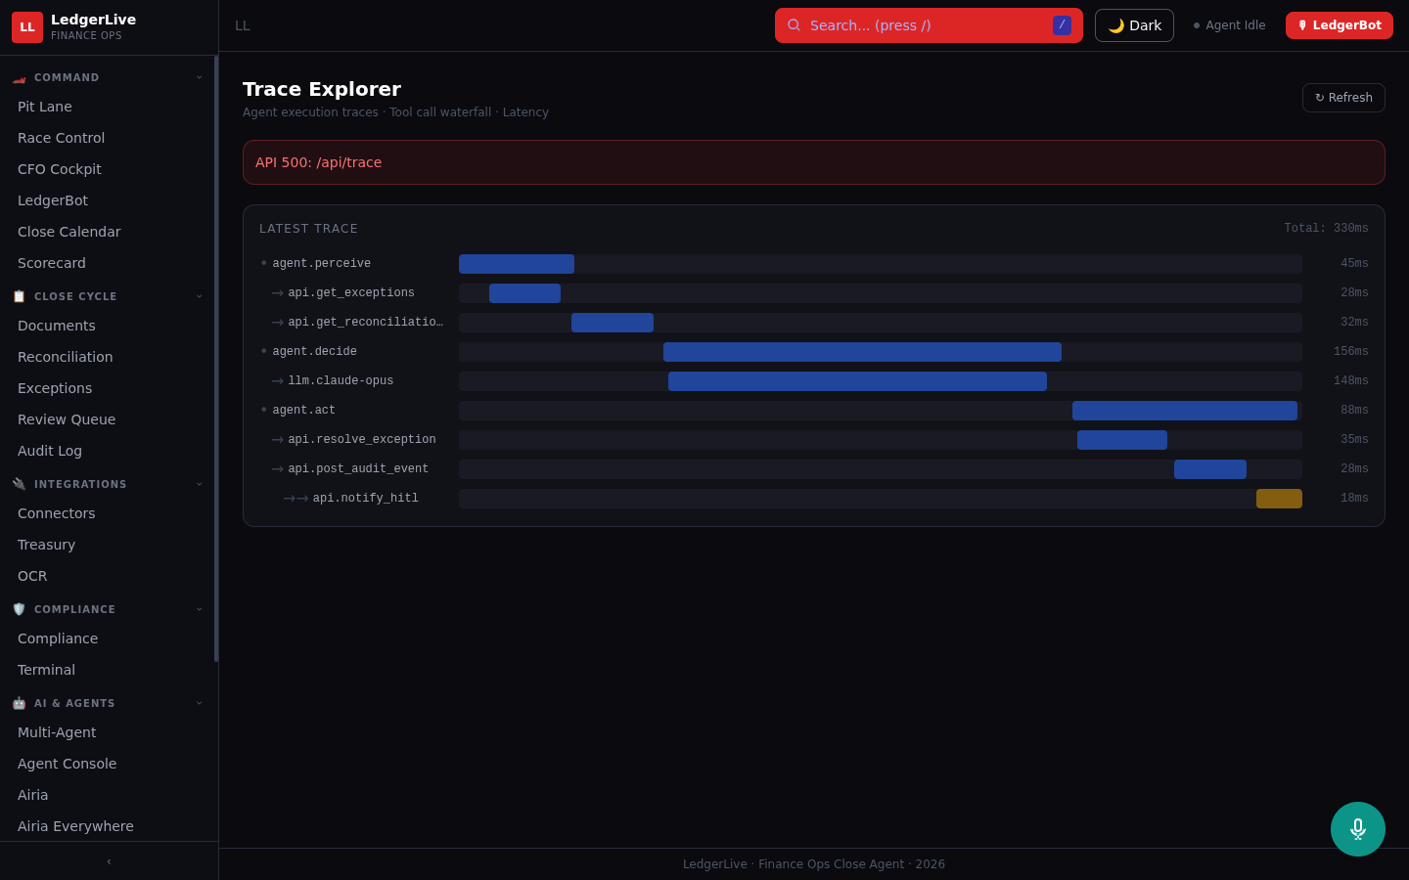Collapse the Compliance section chevron
1409x880 pixels.
pos(200,609)
